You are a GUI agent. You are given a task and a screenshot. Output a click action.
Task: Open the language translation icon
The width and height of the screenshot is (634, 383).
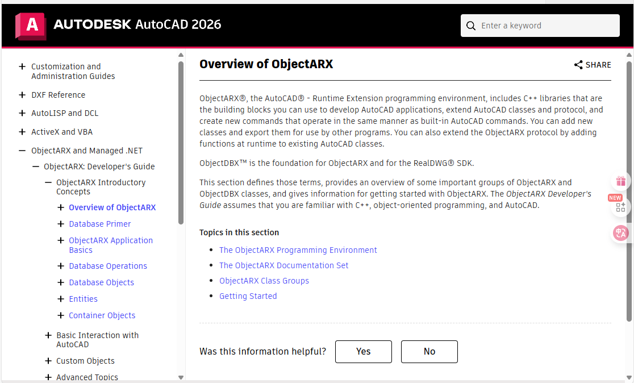(x=620, y=233)
